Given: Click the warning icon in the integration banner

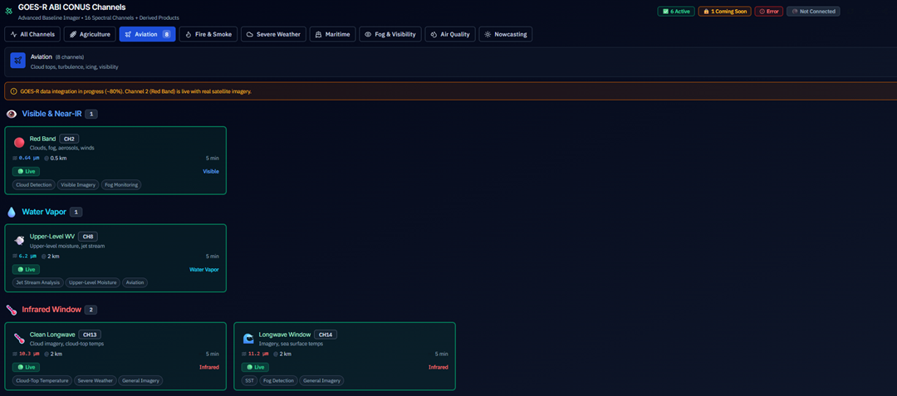Looking at the screenshot, I should tap(11, 91).
